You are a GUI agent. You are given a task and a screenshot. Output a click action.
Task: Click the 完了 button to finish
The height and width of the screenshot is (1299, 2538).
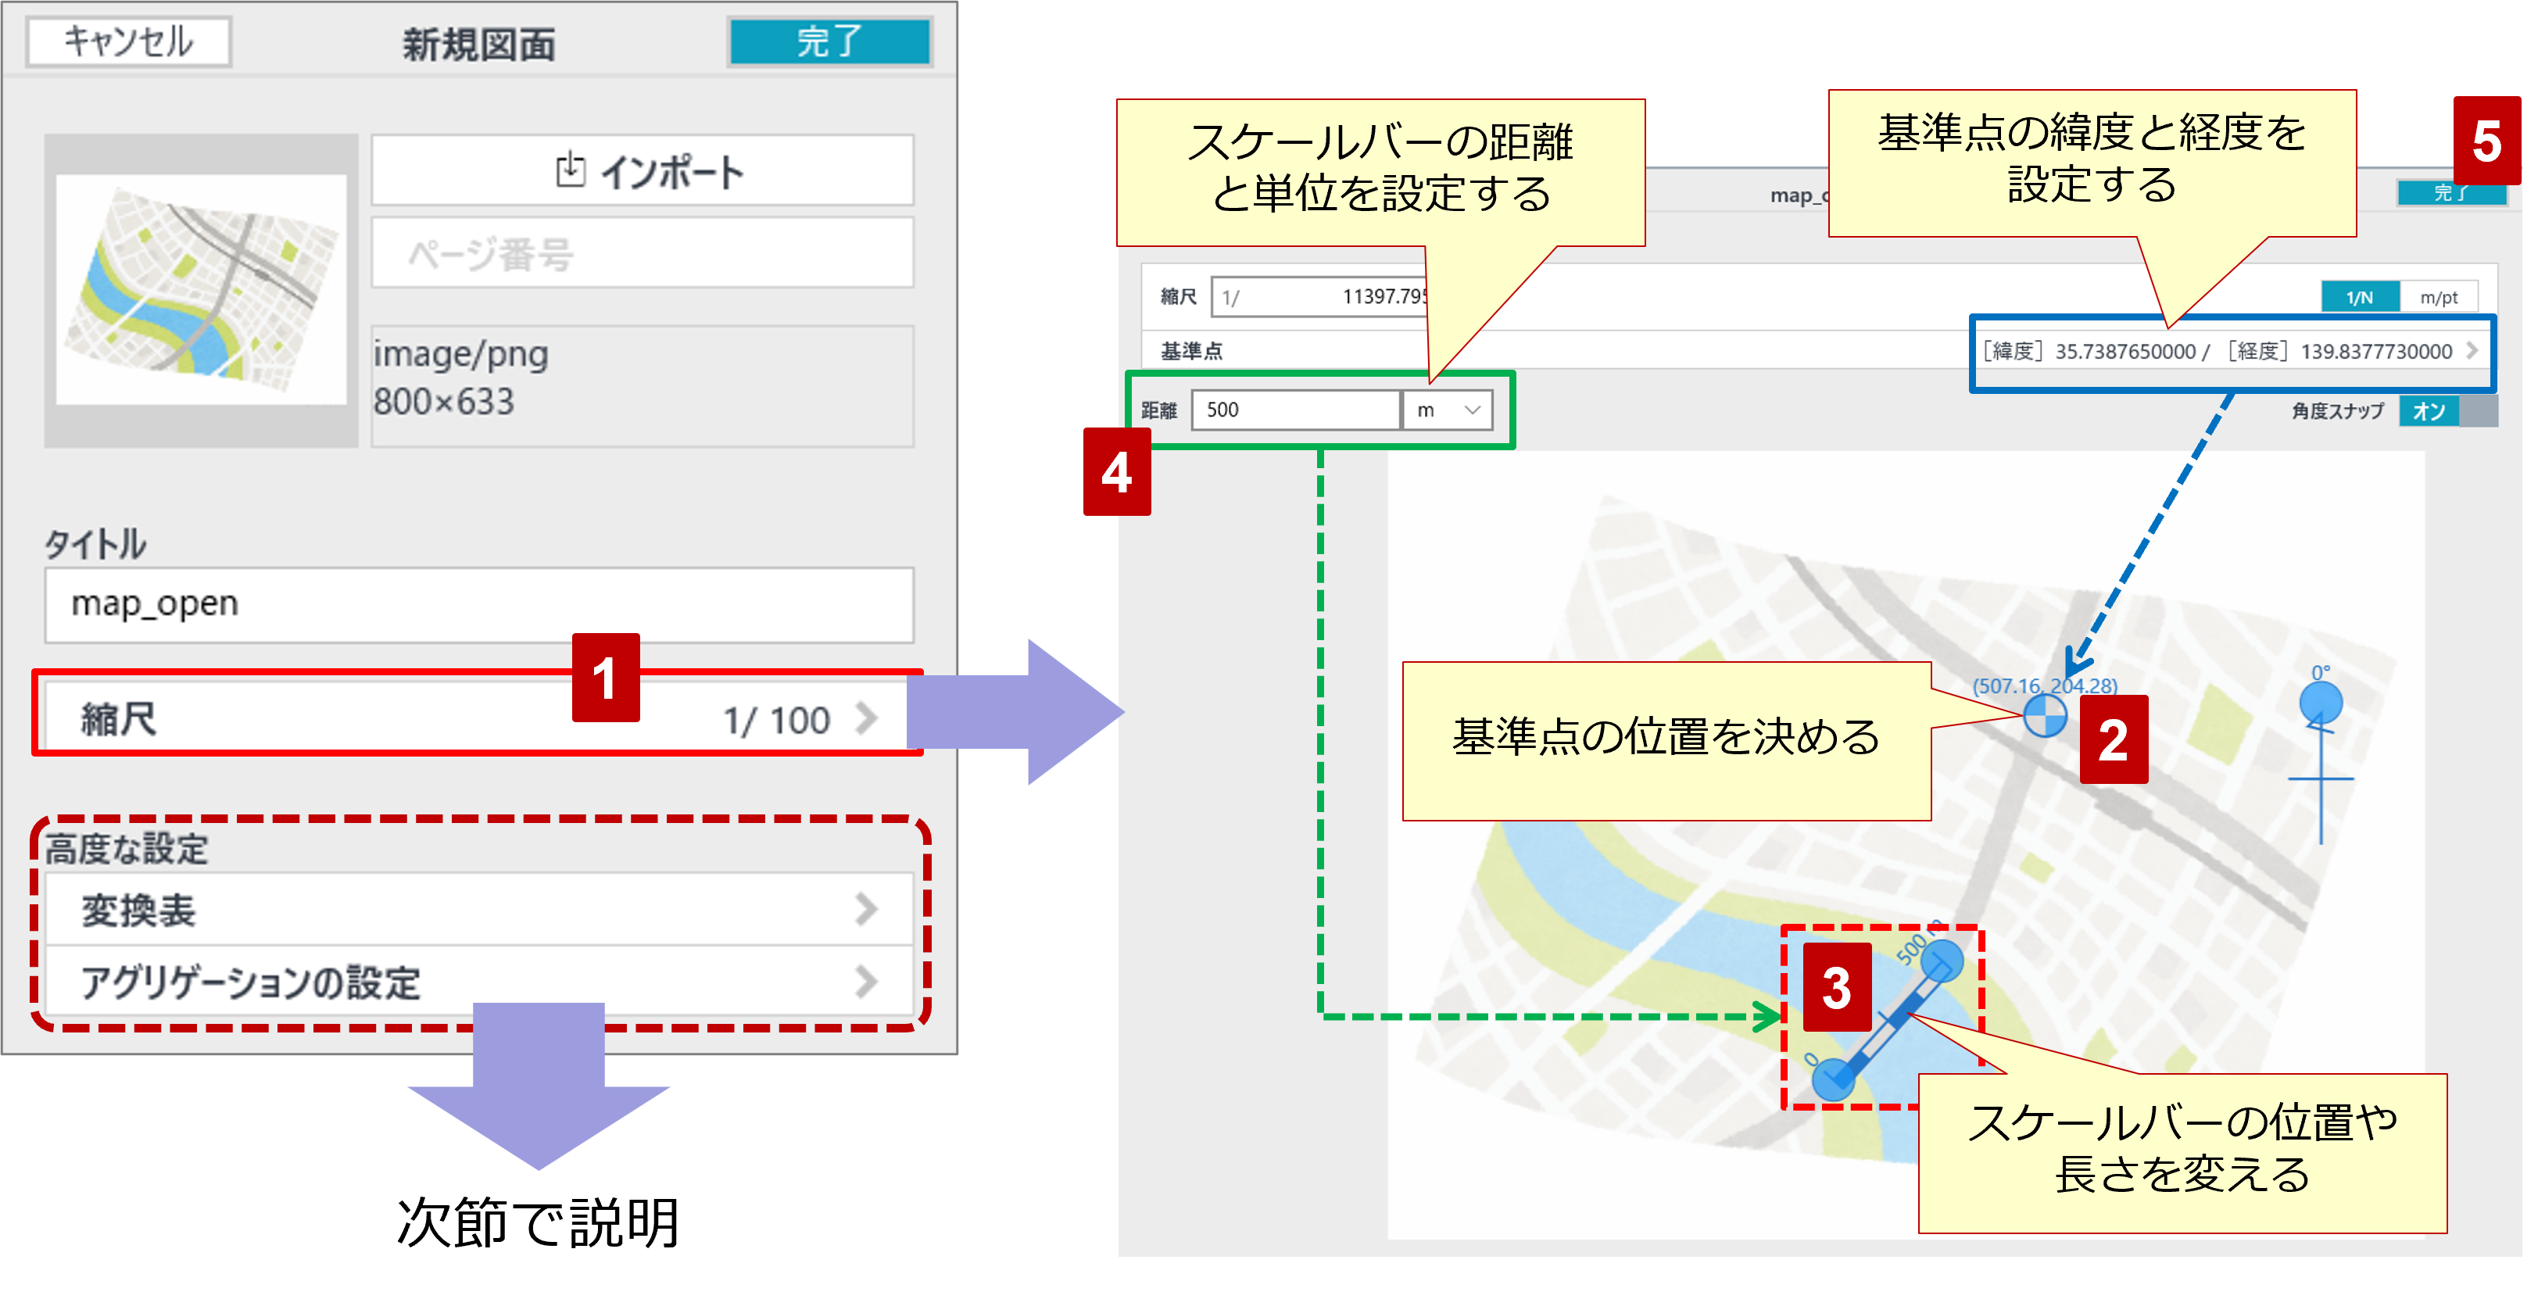click(x=828, y=41)
